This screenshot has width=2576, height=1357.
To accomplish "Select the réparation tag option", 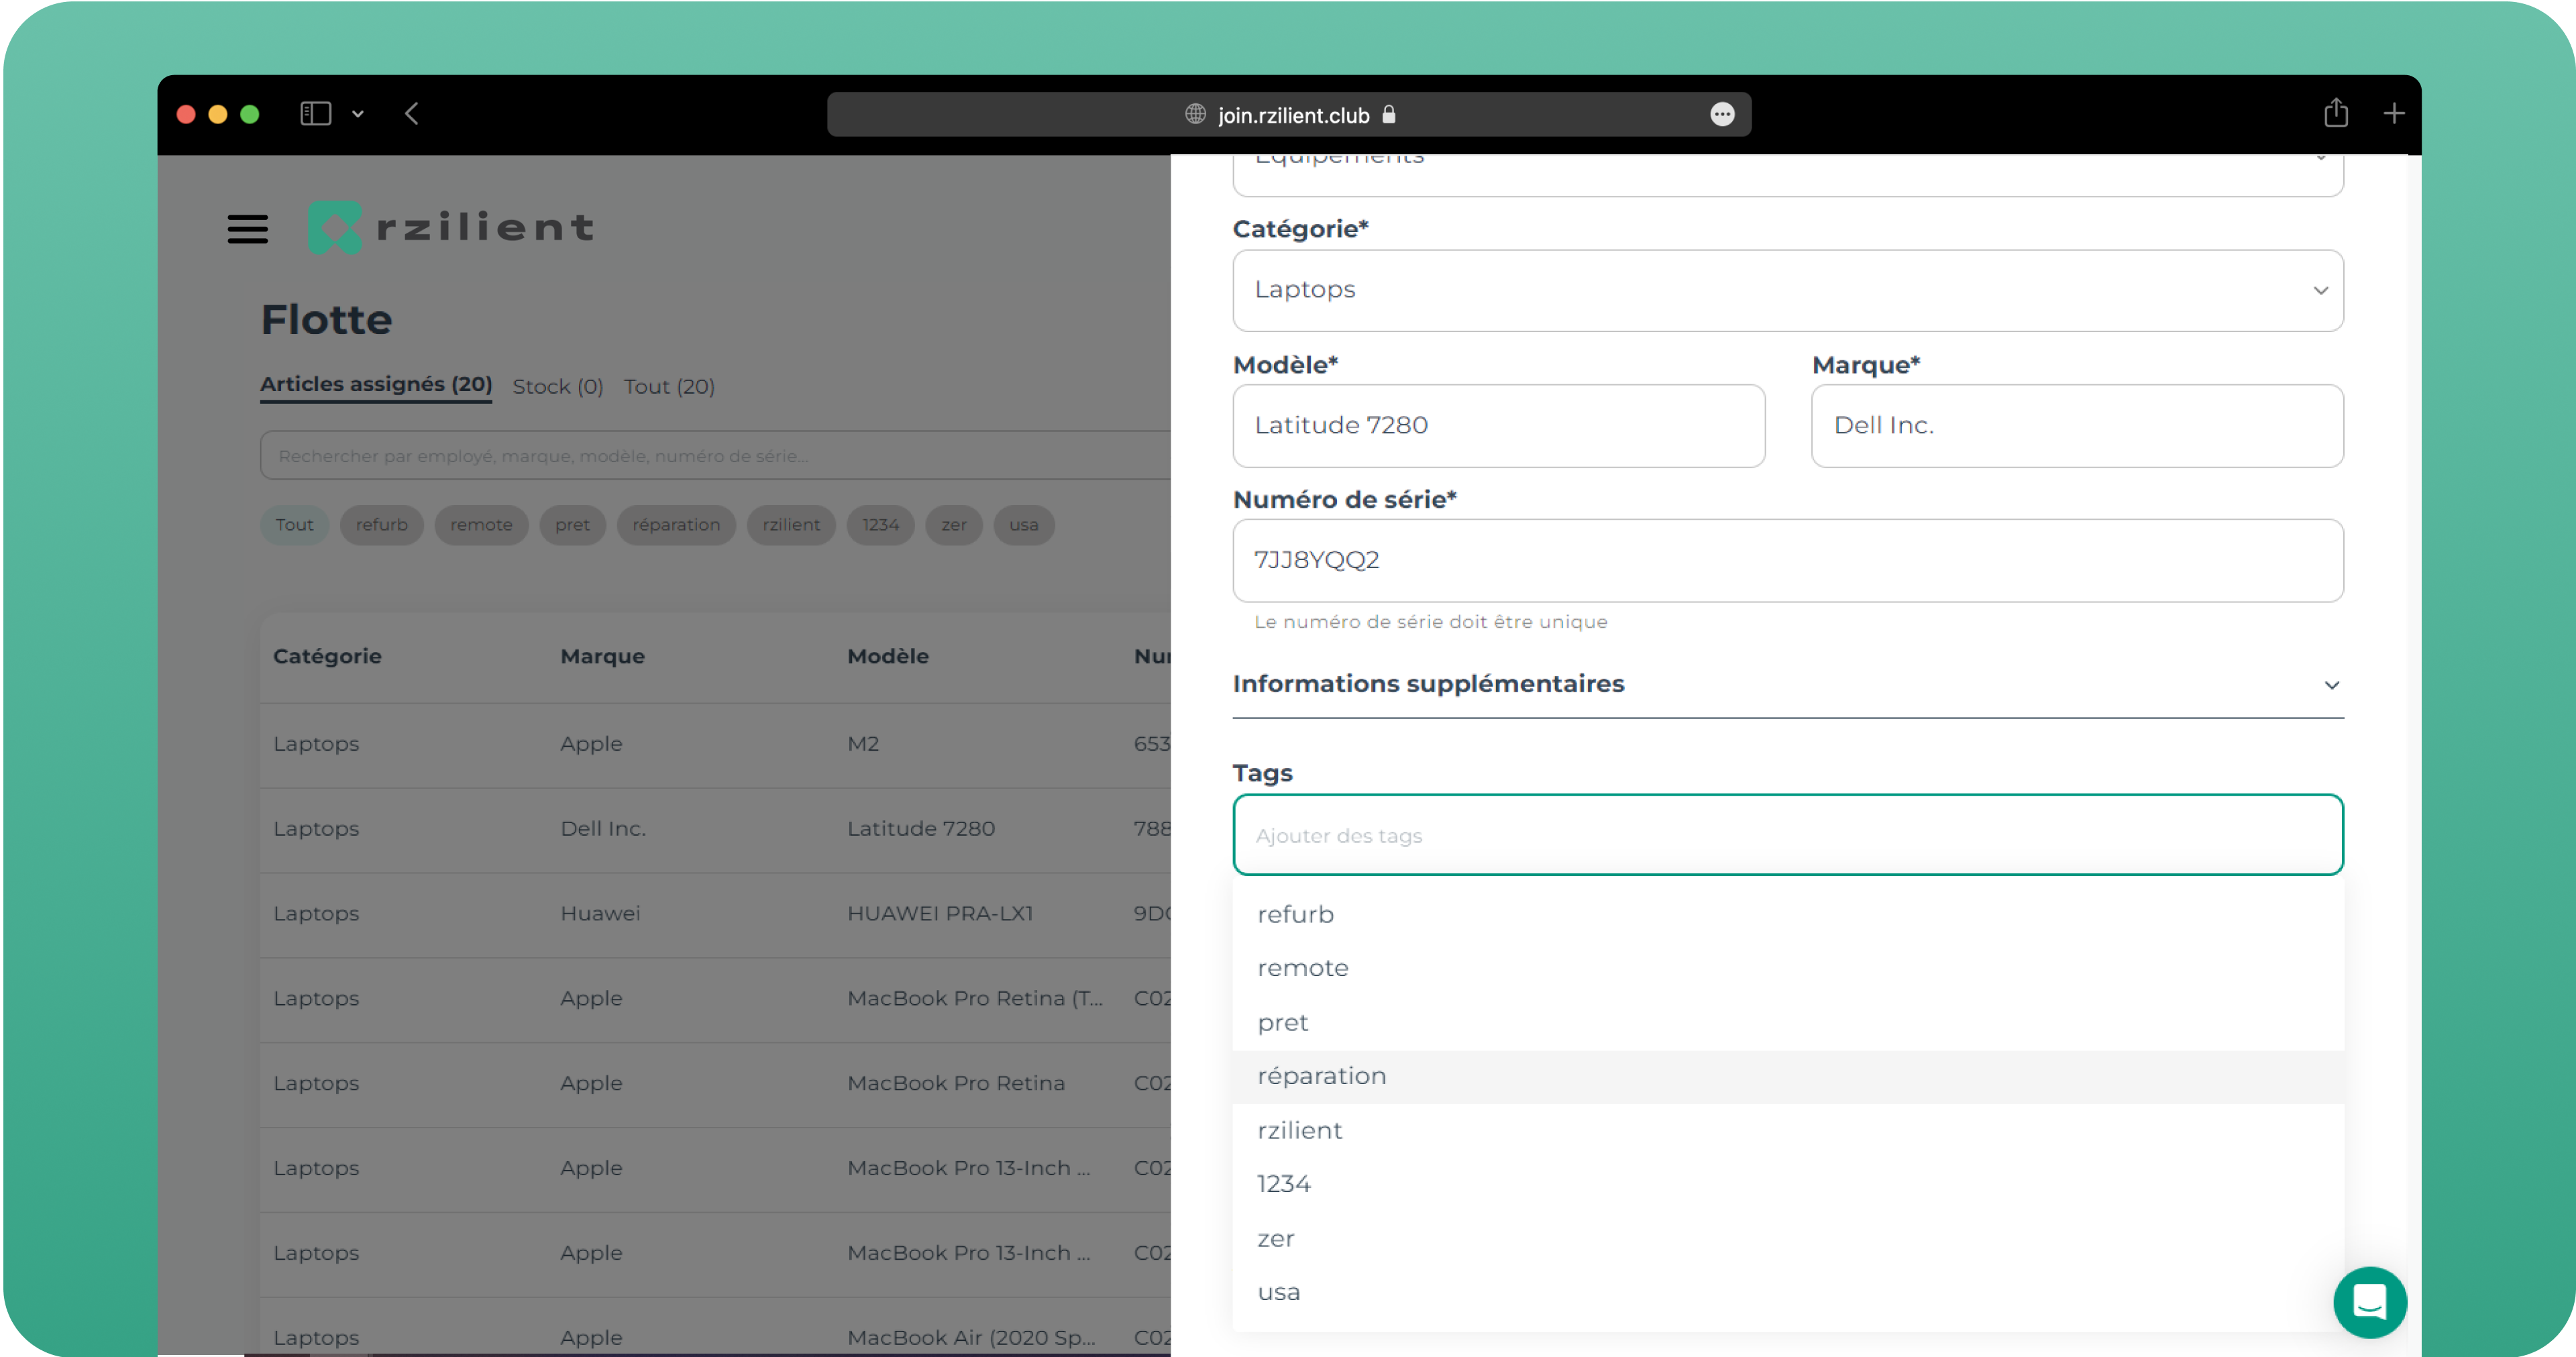I will pyautogui.click(x=1321, y=1076).
